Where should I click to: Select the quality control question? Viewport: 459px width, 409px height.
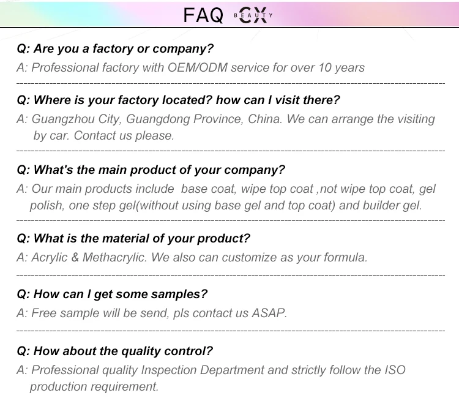coord(115,351)
